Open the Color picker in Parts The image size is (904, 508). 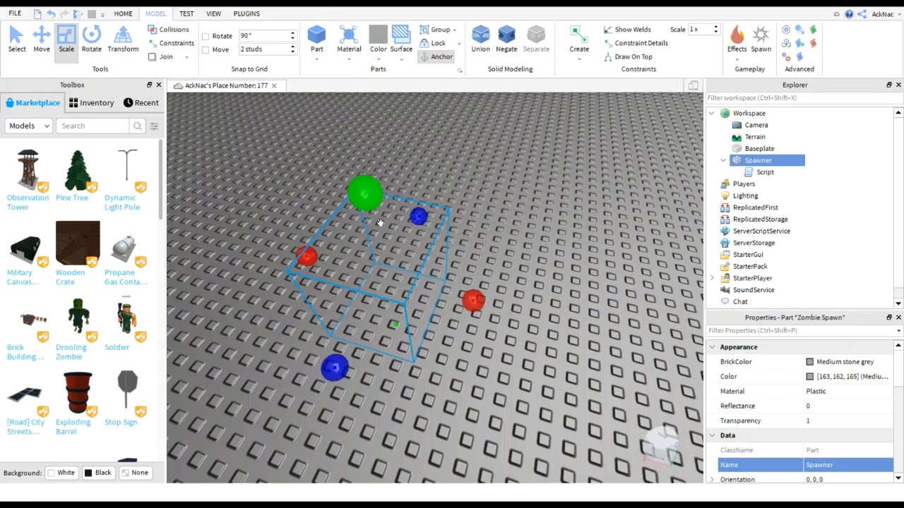tap(378, 40)
